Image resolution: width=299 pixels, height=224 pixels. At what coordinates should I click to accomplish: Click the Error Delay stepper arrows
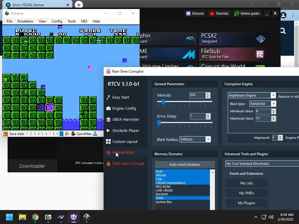[208, 116]
